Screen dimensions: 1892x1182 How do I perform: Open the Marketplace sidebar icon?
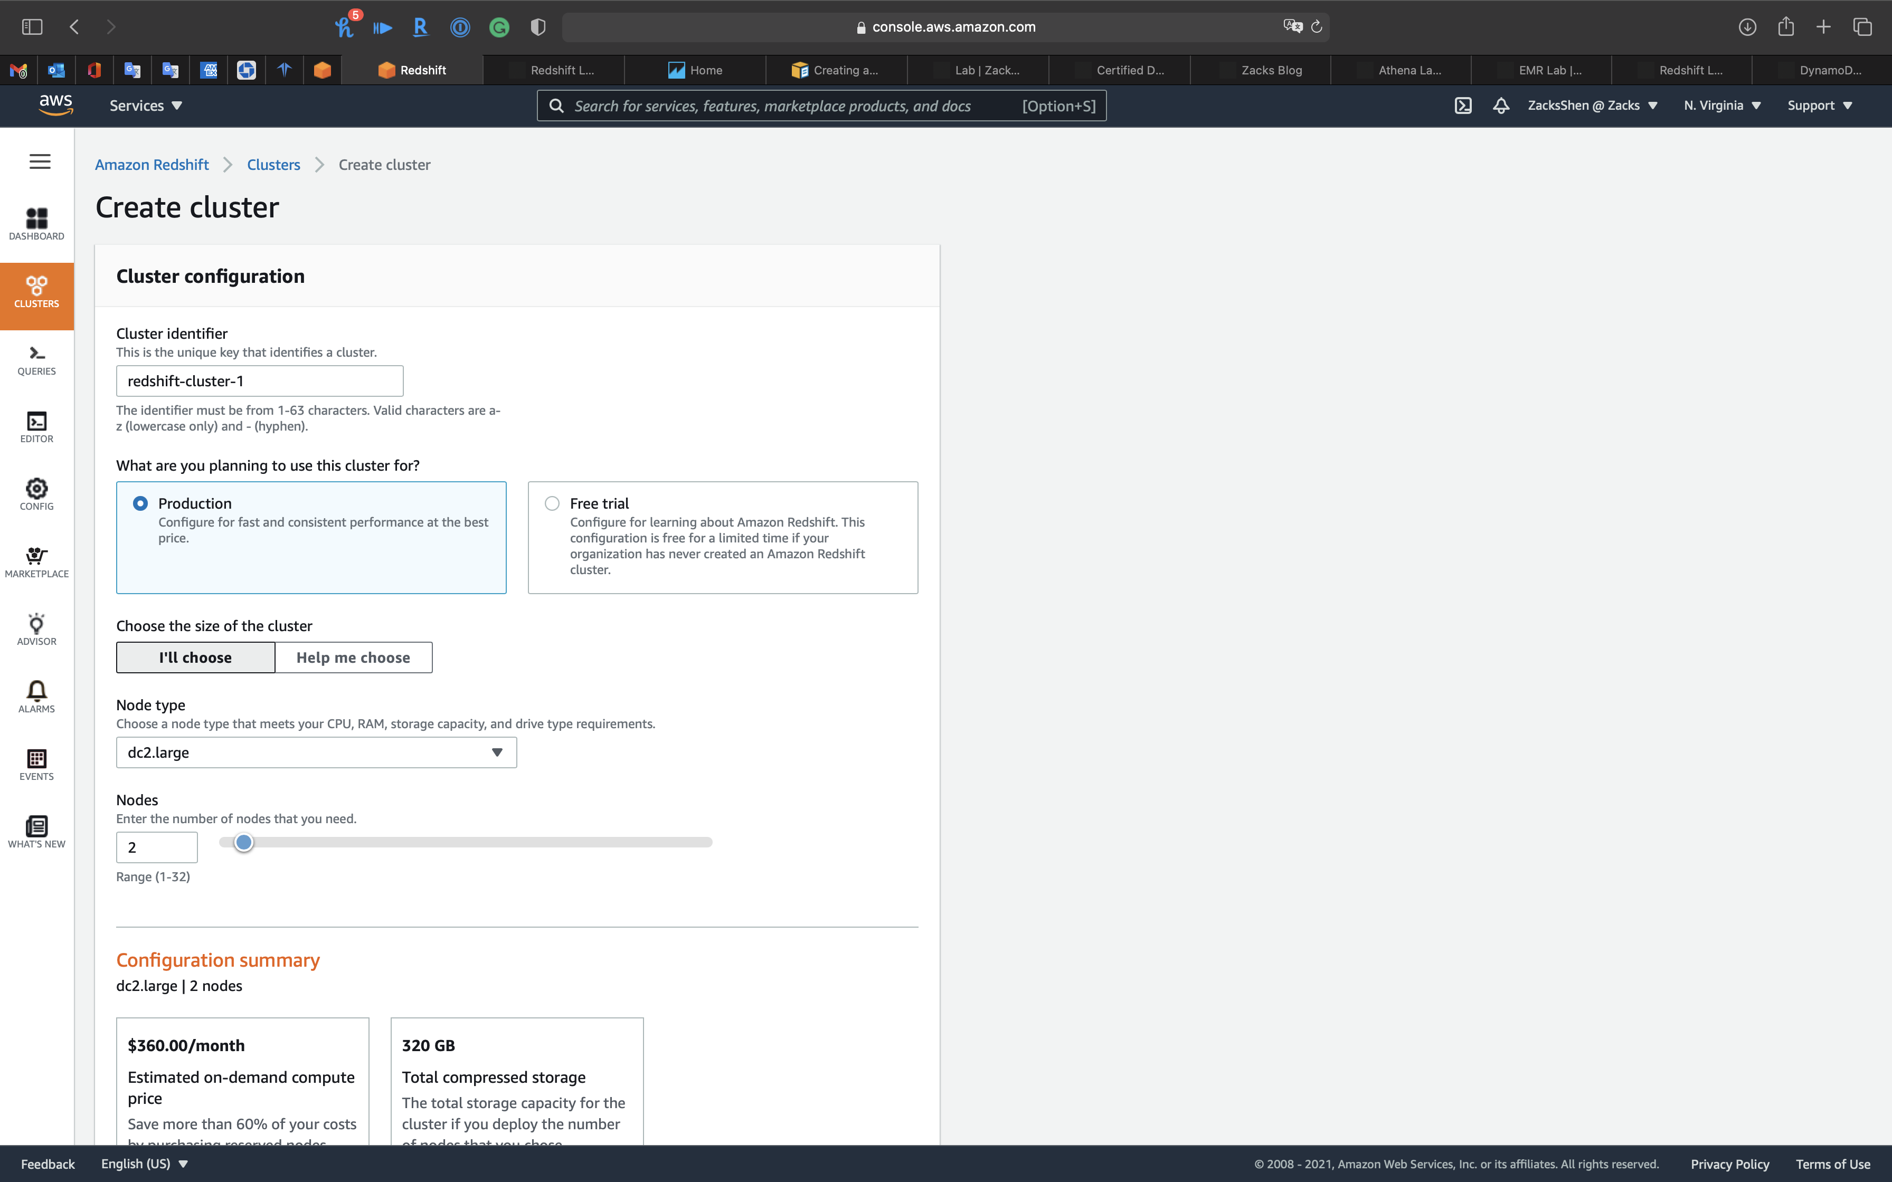click(37, 561)
